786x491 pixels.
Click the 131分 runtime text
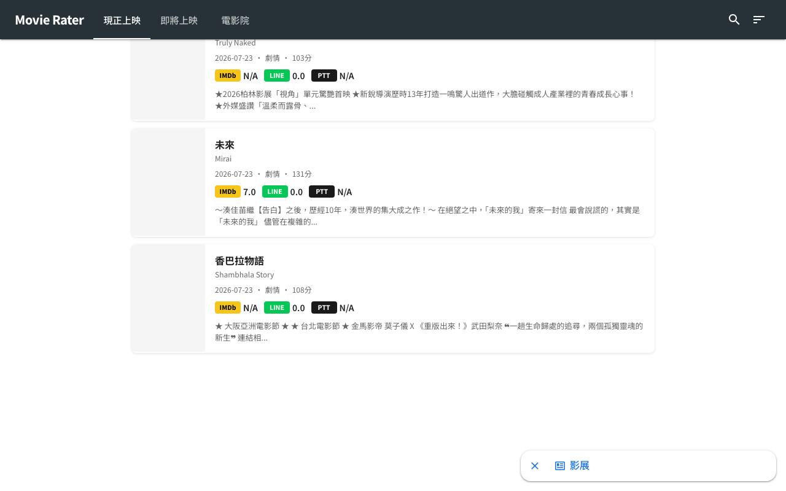pyautogui.click(x=302, y=174)
